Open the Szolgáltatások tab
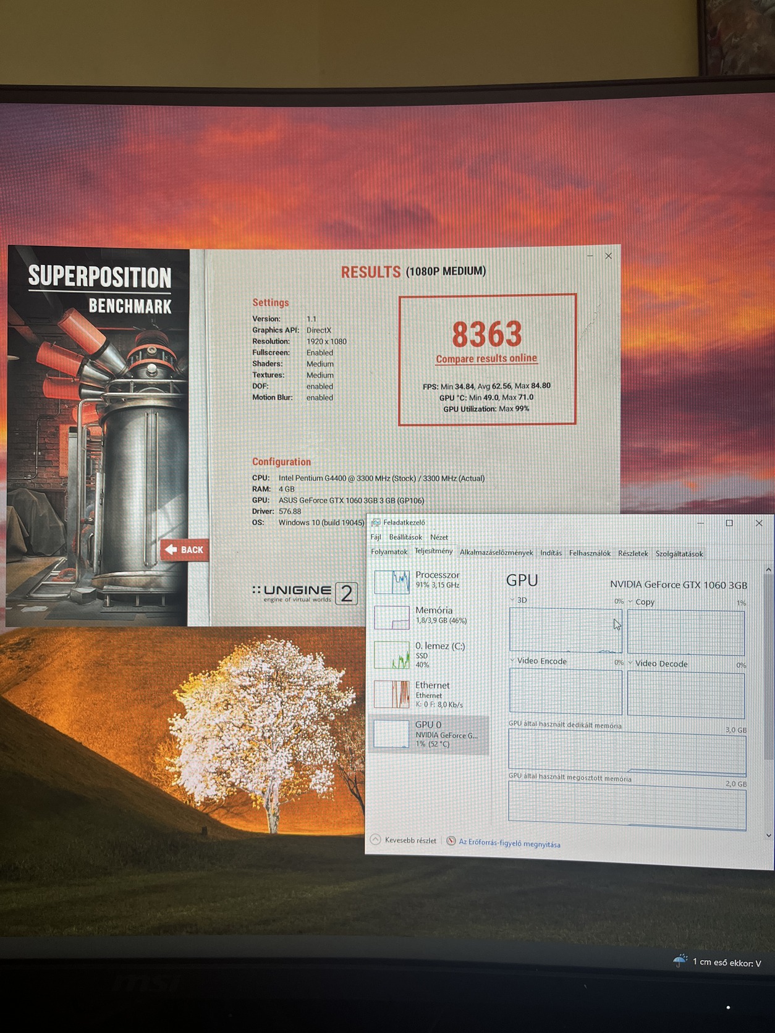This screenshot has height=1033, width=775. (679, 554)
